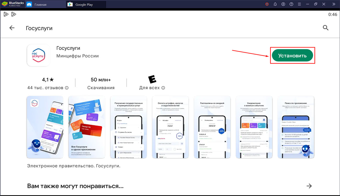Open search with the magnifier icon
The height and width of the screenshot is (196, 340).
(326, 28)
